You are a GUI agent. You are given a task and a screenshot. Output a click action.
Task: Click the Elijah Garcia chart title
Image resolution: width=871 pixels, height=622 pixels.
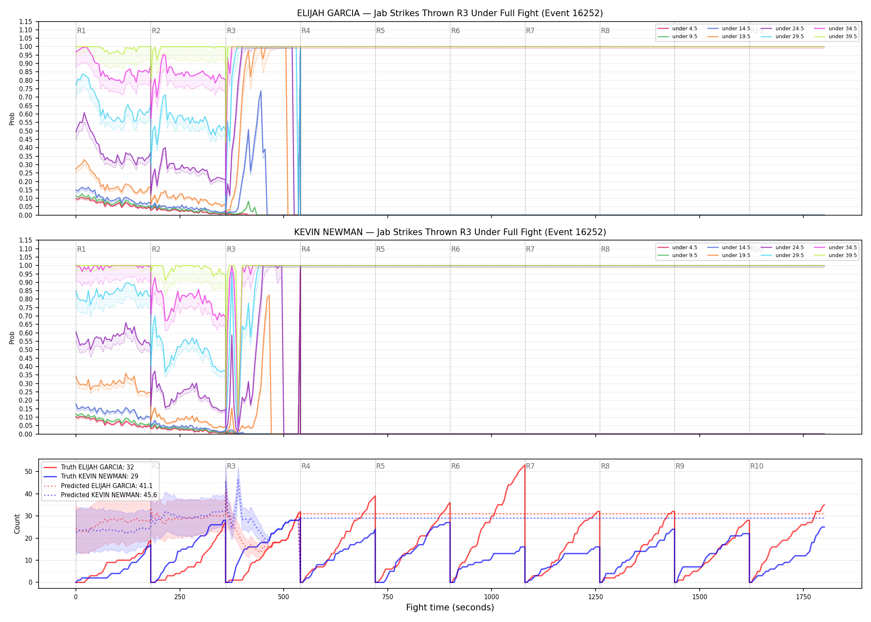click(x=450, y=13)
